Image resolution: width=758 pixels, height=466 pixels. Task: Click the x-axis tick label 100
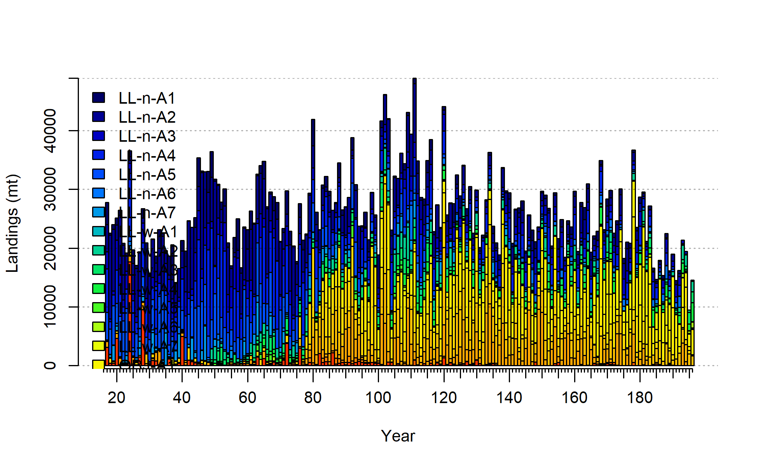pyautogui.click(x=378, y=398)
